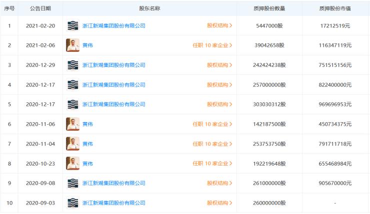
Task: Select date cell 2020-10-23
Action: click(40, 164)
